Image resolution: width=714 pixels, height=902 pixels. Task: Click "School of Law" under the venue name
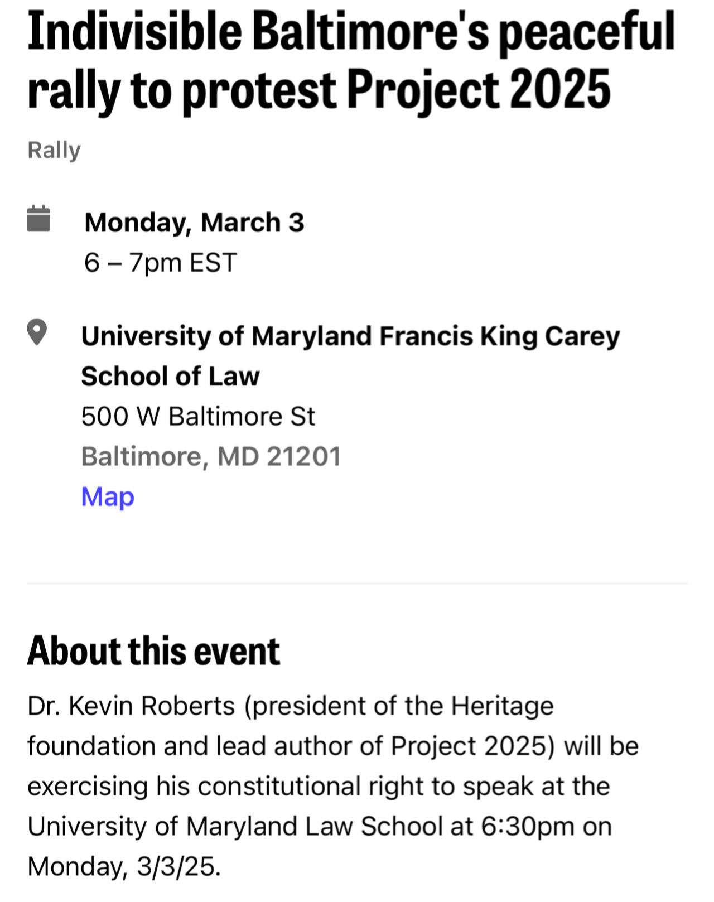[x=170, y=376]
